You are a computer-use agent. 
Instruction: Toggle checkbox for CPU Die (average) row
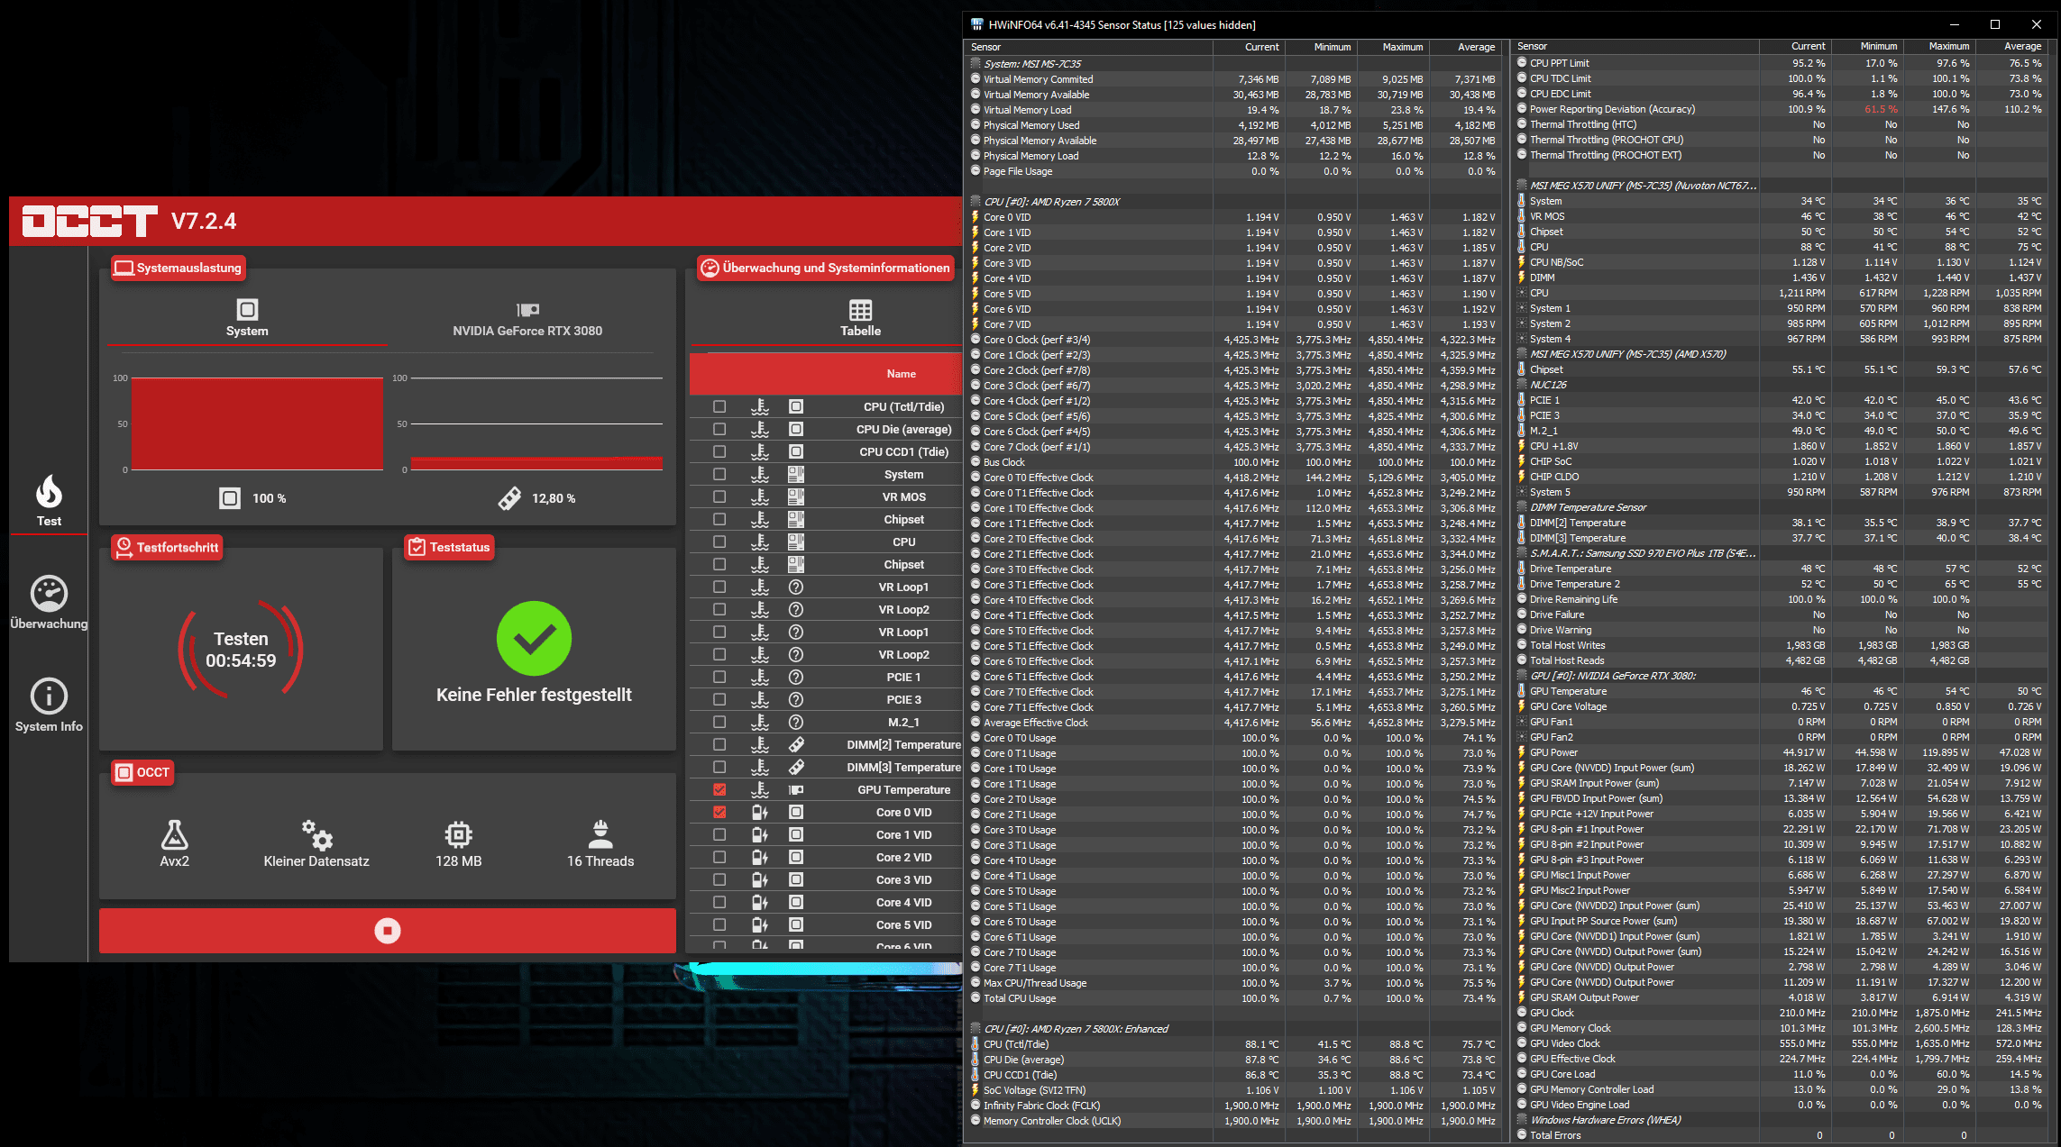coord(719,429)
